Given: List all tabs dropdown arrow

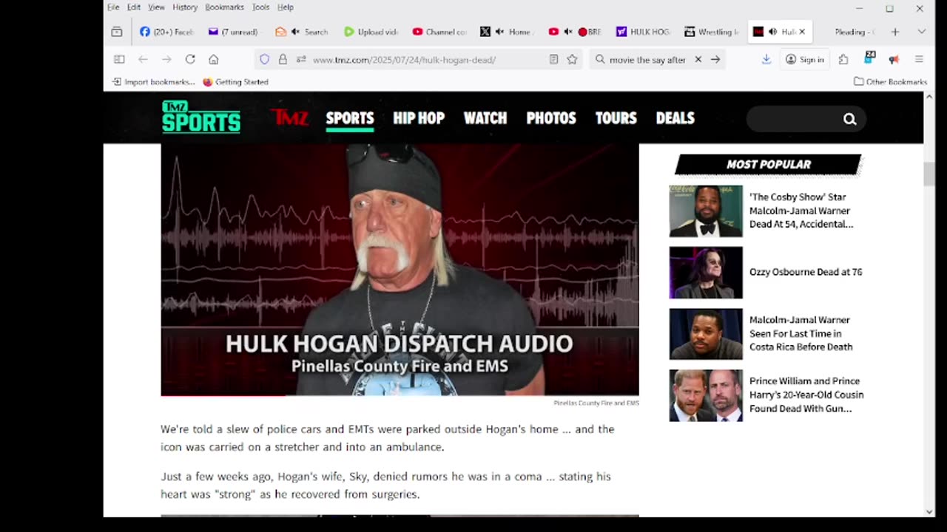Looking at the screenshot, I should pyautogui.click(x=921, y=32).
